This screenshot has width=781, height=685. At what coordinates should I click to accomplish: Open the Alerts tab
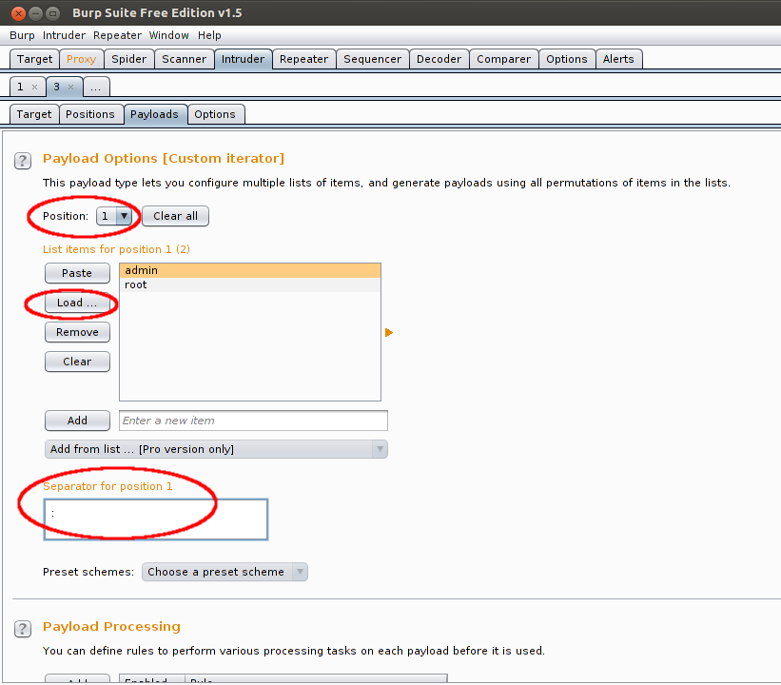coord(618,59)
